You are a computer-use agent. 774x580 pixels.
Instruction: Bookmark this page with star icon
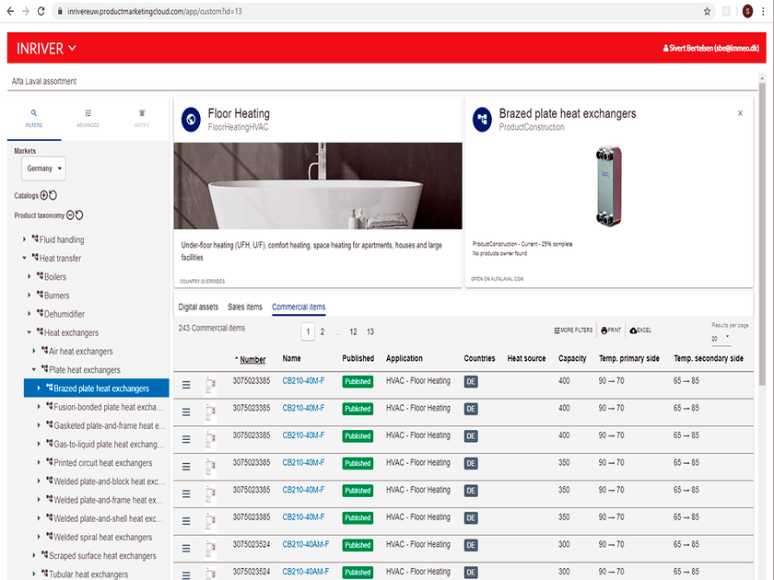[707, 11]
